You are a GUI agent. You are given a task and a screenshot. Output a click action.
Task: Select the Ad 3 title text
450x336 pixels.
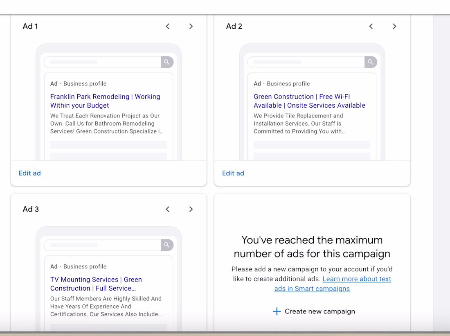pos(31,210)
